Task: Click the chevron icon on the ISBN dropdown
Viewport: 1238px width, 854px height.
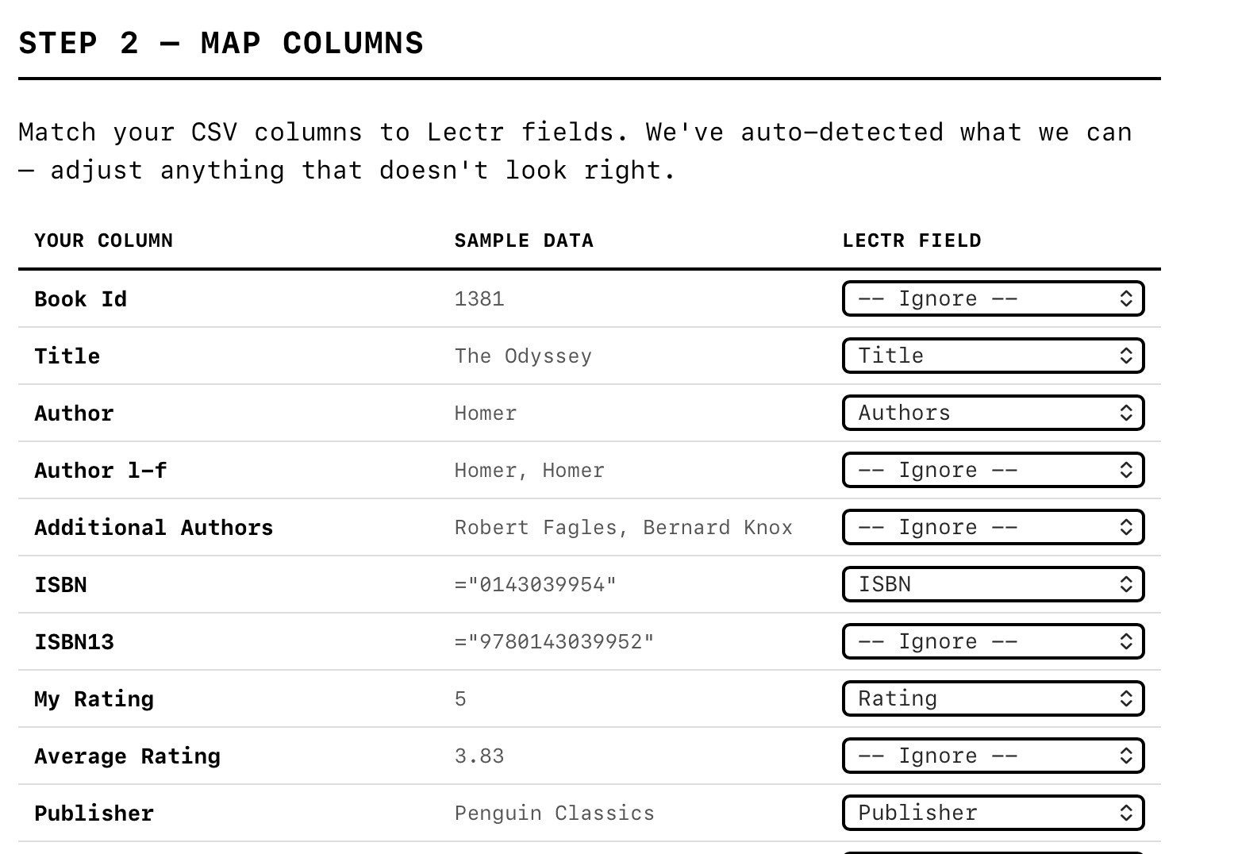Action: click(x=1126, y=584)
